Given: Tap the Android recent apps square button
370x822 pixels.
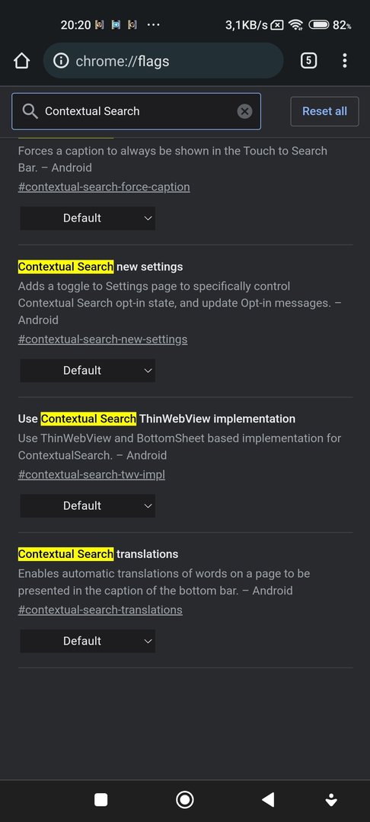Looking at the screenshot, I should point(100,799).
